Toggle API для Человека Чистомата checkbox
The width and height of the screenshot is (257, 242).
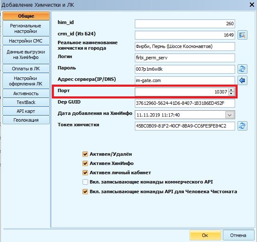(x=85, y=191)
